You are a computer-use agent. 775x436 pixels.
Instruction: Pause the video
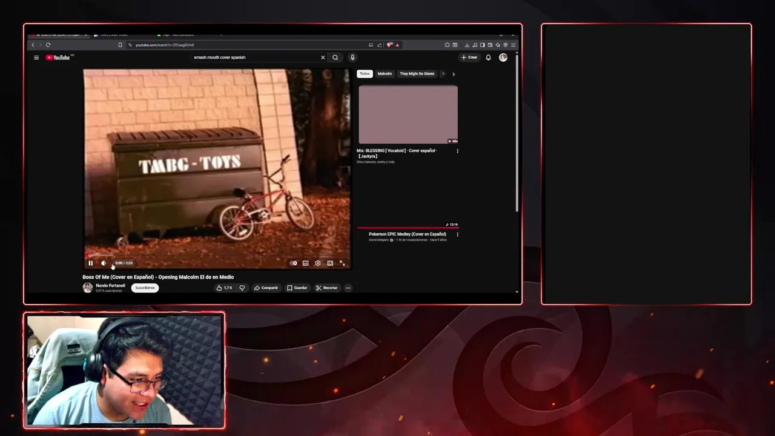[91, 263]
